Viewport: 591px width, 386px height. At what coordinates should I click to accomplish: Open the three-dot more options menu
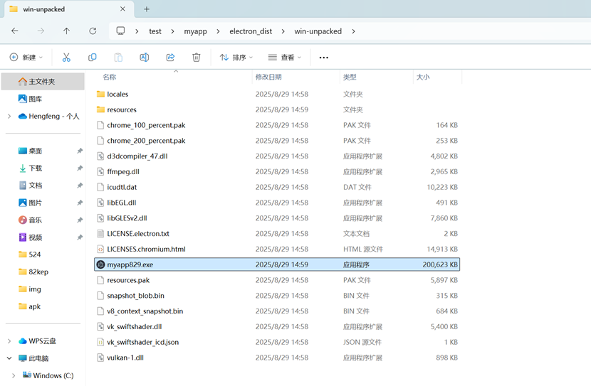324,58
